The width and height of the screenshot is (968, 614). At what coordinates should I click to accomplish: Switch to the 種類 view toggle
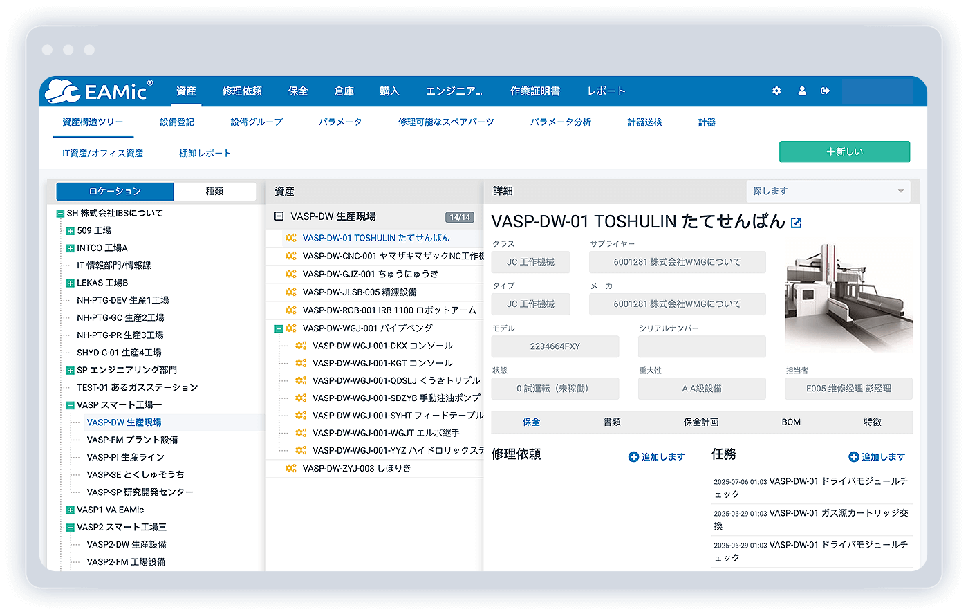coord(215,191)
